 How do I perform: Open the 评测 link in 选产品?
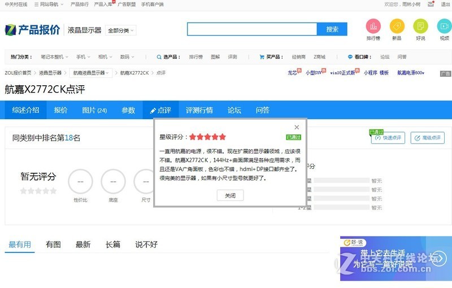(x=232, y=57)
